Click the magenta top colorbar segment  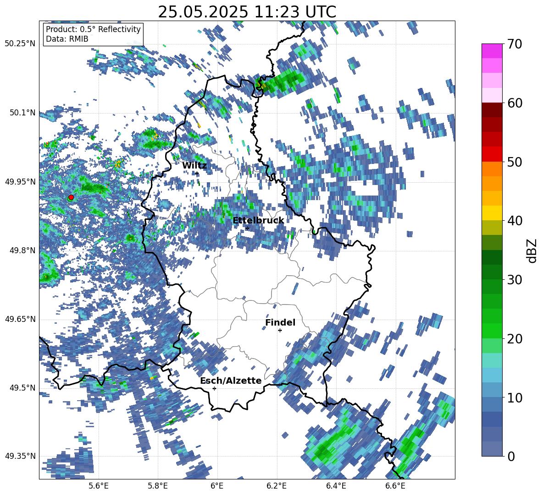[x=492, y=51]
